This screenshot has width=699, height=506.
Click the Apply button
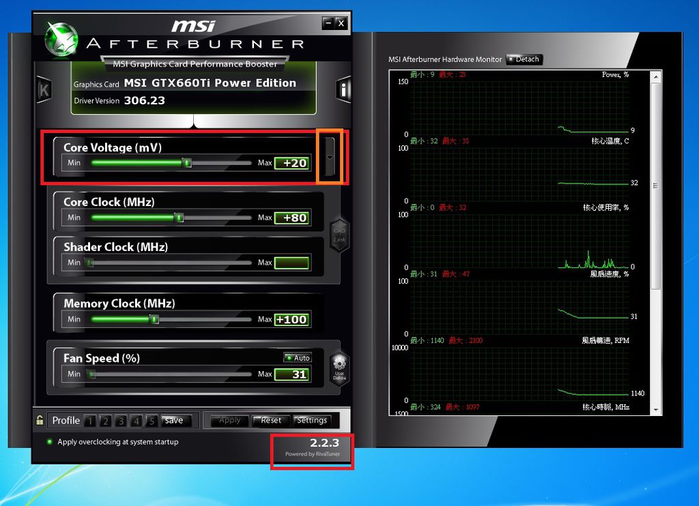229,421
